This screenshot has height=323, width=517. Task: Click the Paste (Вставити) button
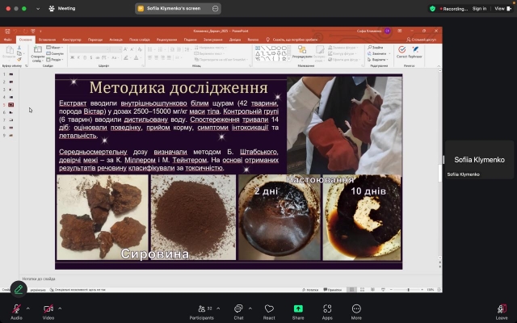pyautogui.click(x=9, y=52)
